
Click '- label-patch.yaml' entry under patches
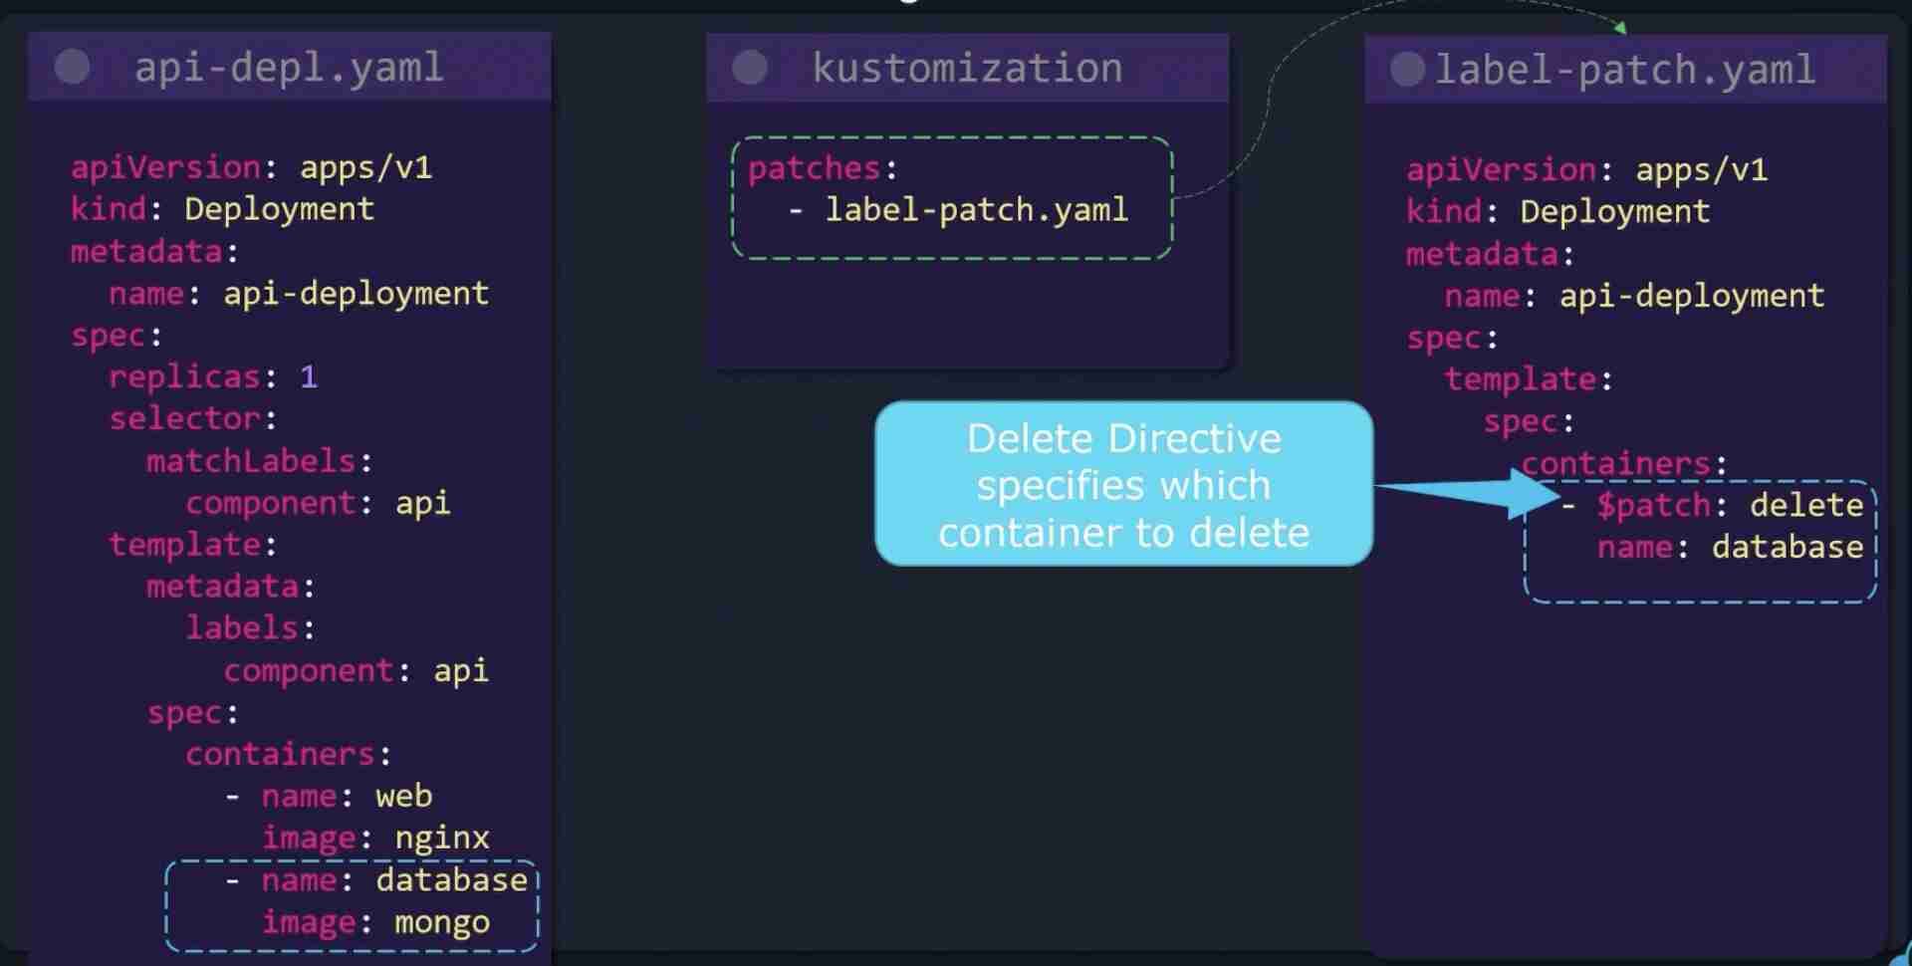click(957, 209)
